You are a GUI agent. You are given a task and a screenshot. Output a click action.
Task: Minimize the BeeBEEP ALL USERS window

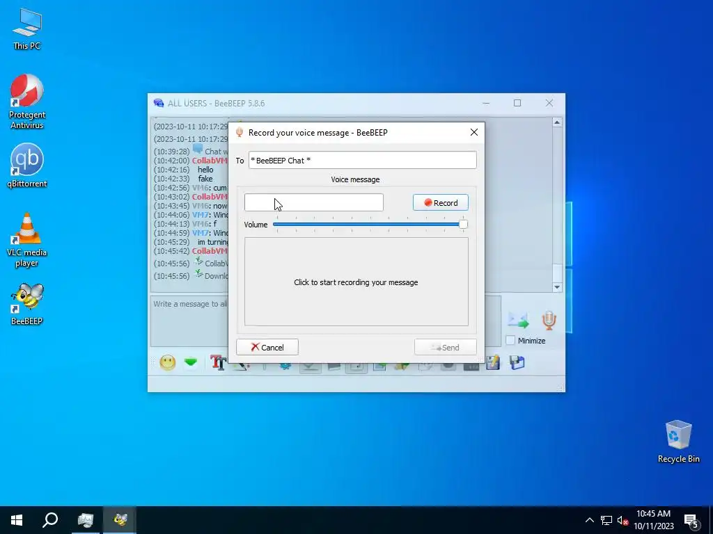tap(486, 103)
